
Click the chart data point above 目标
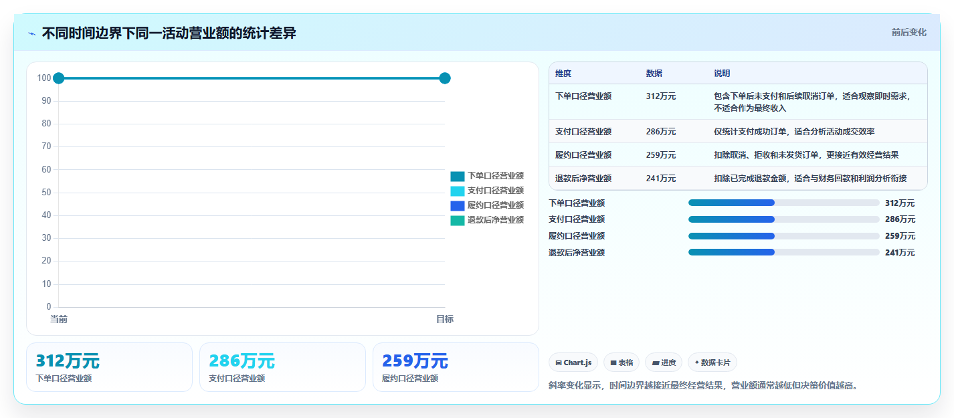pyautogui.click(x=445, y=78)
